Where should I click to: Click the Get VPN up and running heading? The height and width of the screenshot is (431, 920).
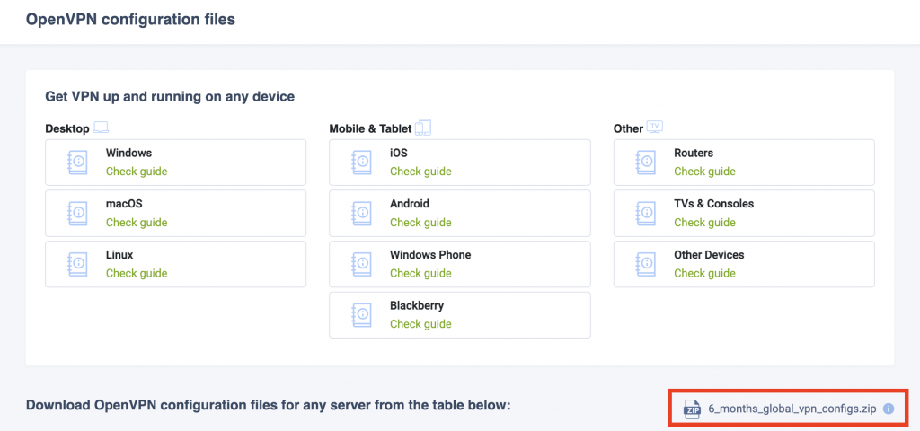tap(170, 96)
